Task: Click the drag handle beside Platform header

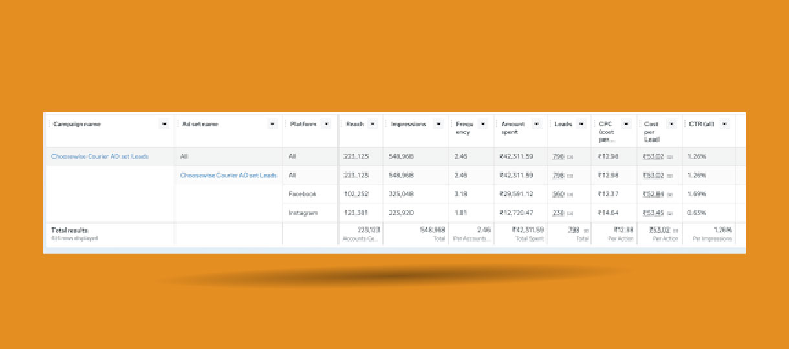Action: click(x=285, y=124)
